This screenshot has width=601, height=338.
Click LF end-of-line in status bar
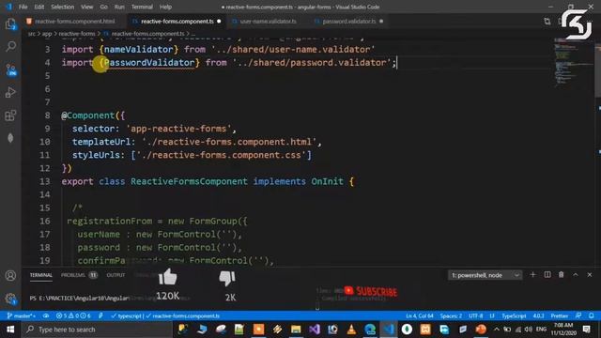pos(492,315)
